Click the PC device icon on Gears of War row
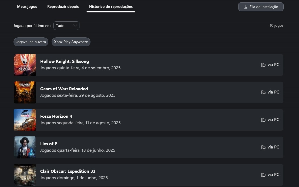 263,92
